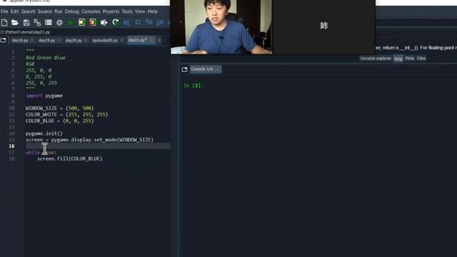Open the Edit menu
The image size is (457, 257).
14,11
